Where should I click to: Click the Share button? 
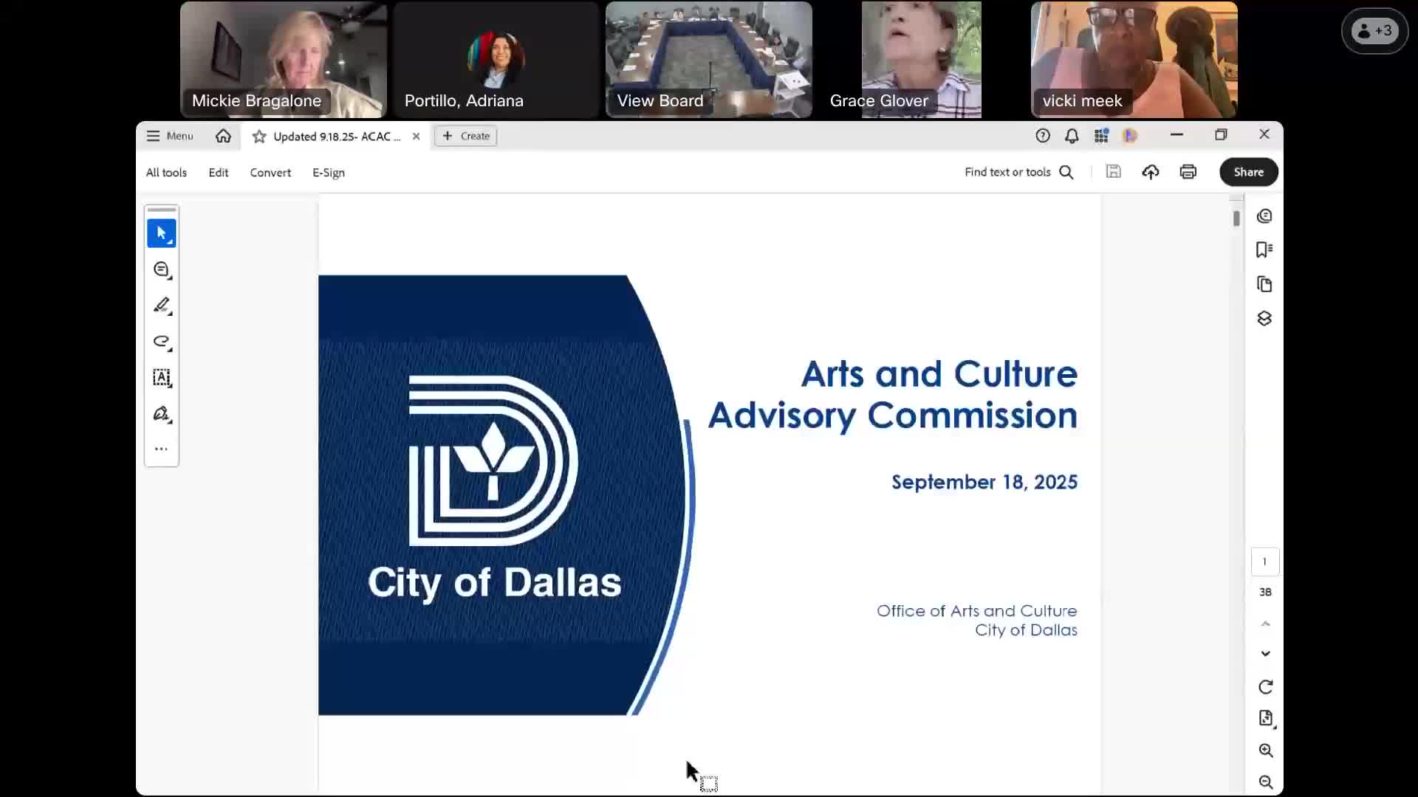[1248, 172]
